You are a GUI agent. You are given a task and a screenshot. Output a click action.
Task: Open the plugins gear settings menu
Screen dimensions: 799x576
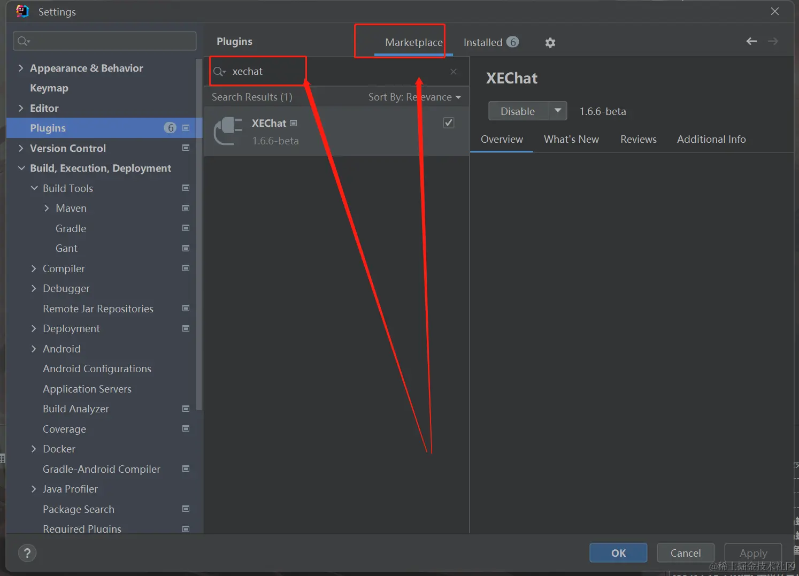click(x=550, y=43)
